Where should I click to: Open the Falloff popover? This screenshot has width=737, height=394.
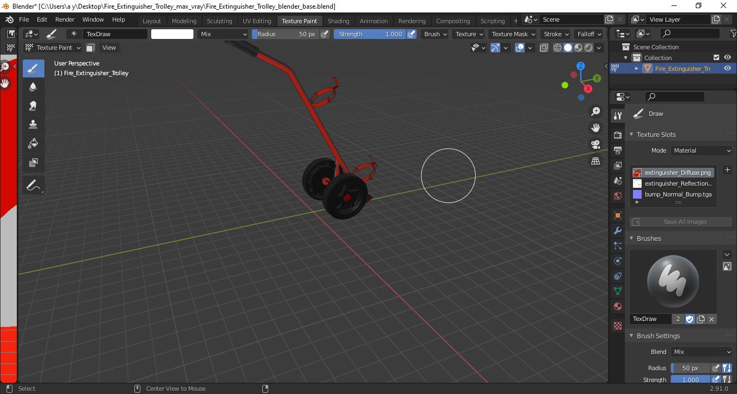[x=590, y=34]
